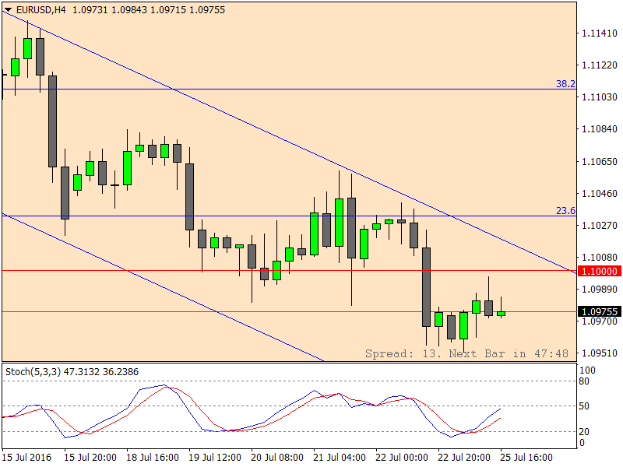The height and width of the screenshot is (467, 623).
Task: Click the 1.11410 price scale value
Action: [x=600, y=33]
